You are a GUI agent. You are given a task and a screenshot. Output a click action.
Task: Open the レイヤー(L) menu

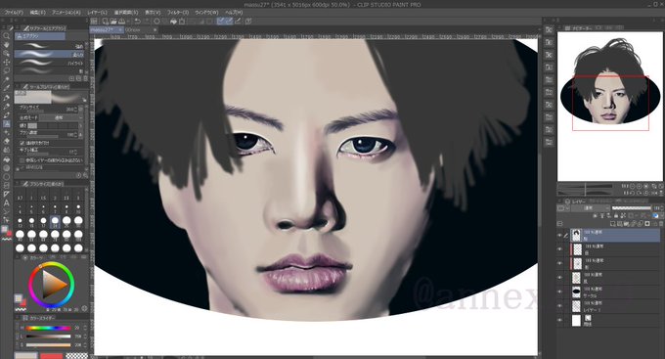[x=97, y=13]
